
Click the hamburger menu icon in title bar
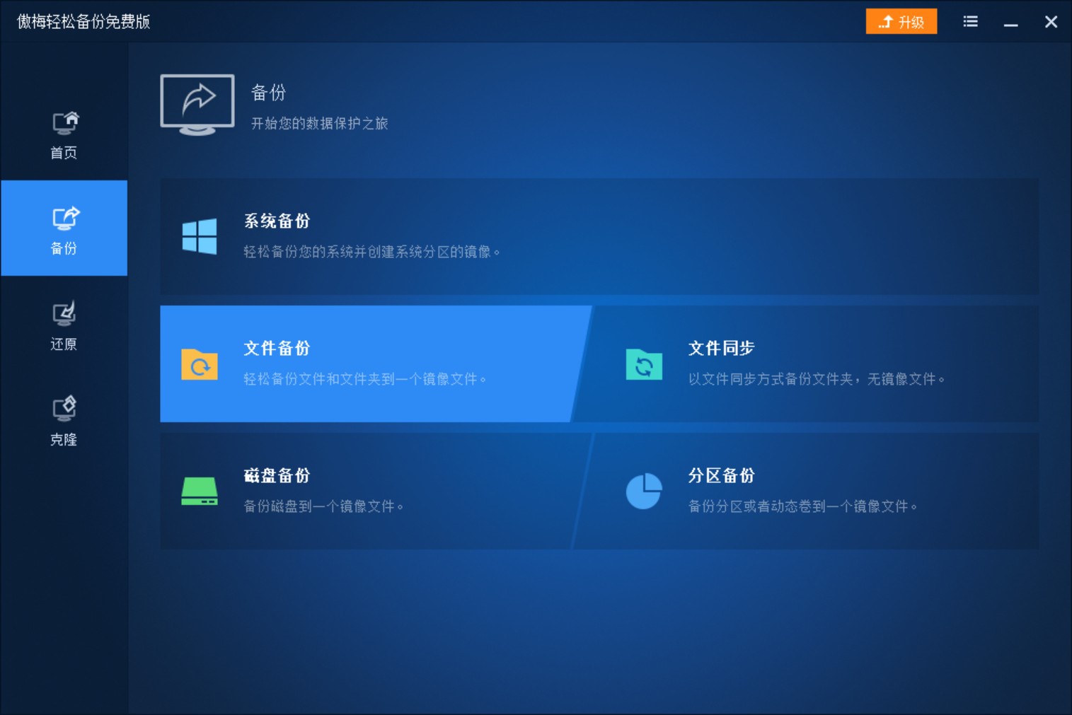coord(969,21)
